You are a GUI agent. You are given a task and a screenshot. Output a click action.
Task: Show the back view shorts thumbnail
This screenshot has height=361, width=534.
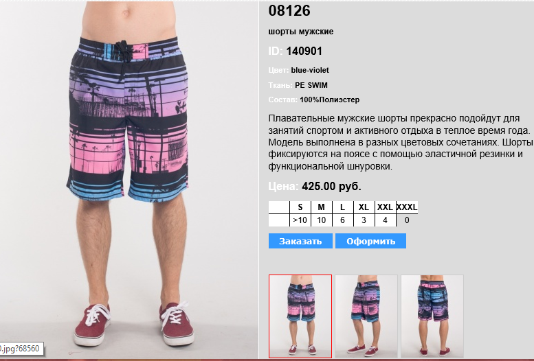click(432, 316)
